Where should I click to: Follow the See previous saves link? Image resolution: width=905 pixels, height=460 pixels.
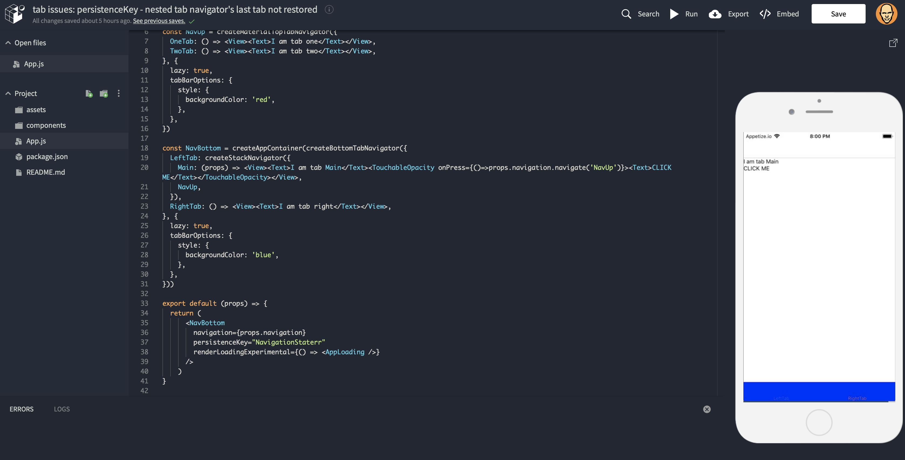(159, 21)
